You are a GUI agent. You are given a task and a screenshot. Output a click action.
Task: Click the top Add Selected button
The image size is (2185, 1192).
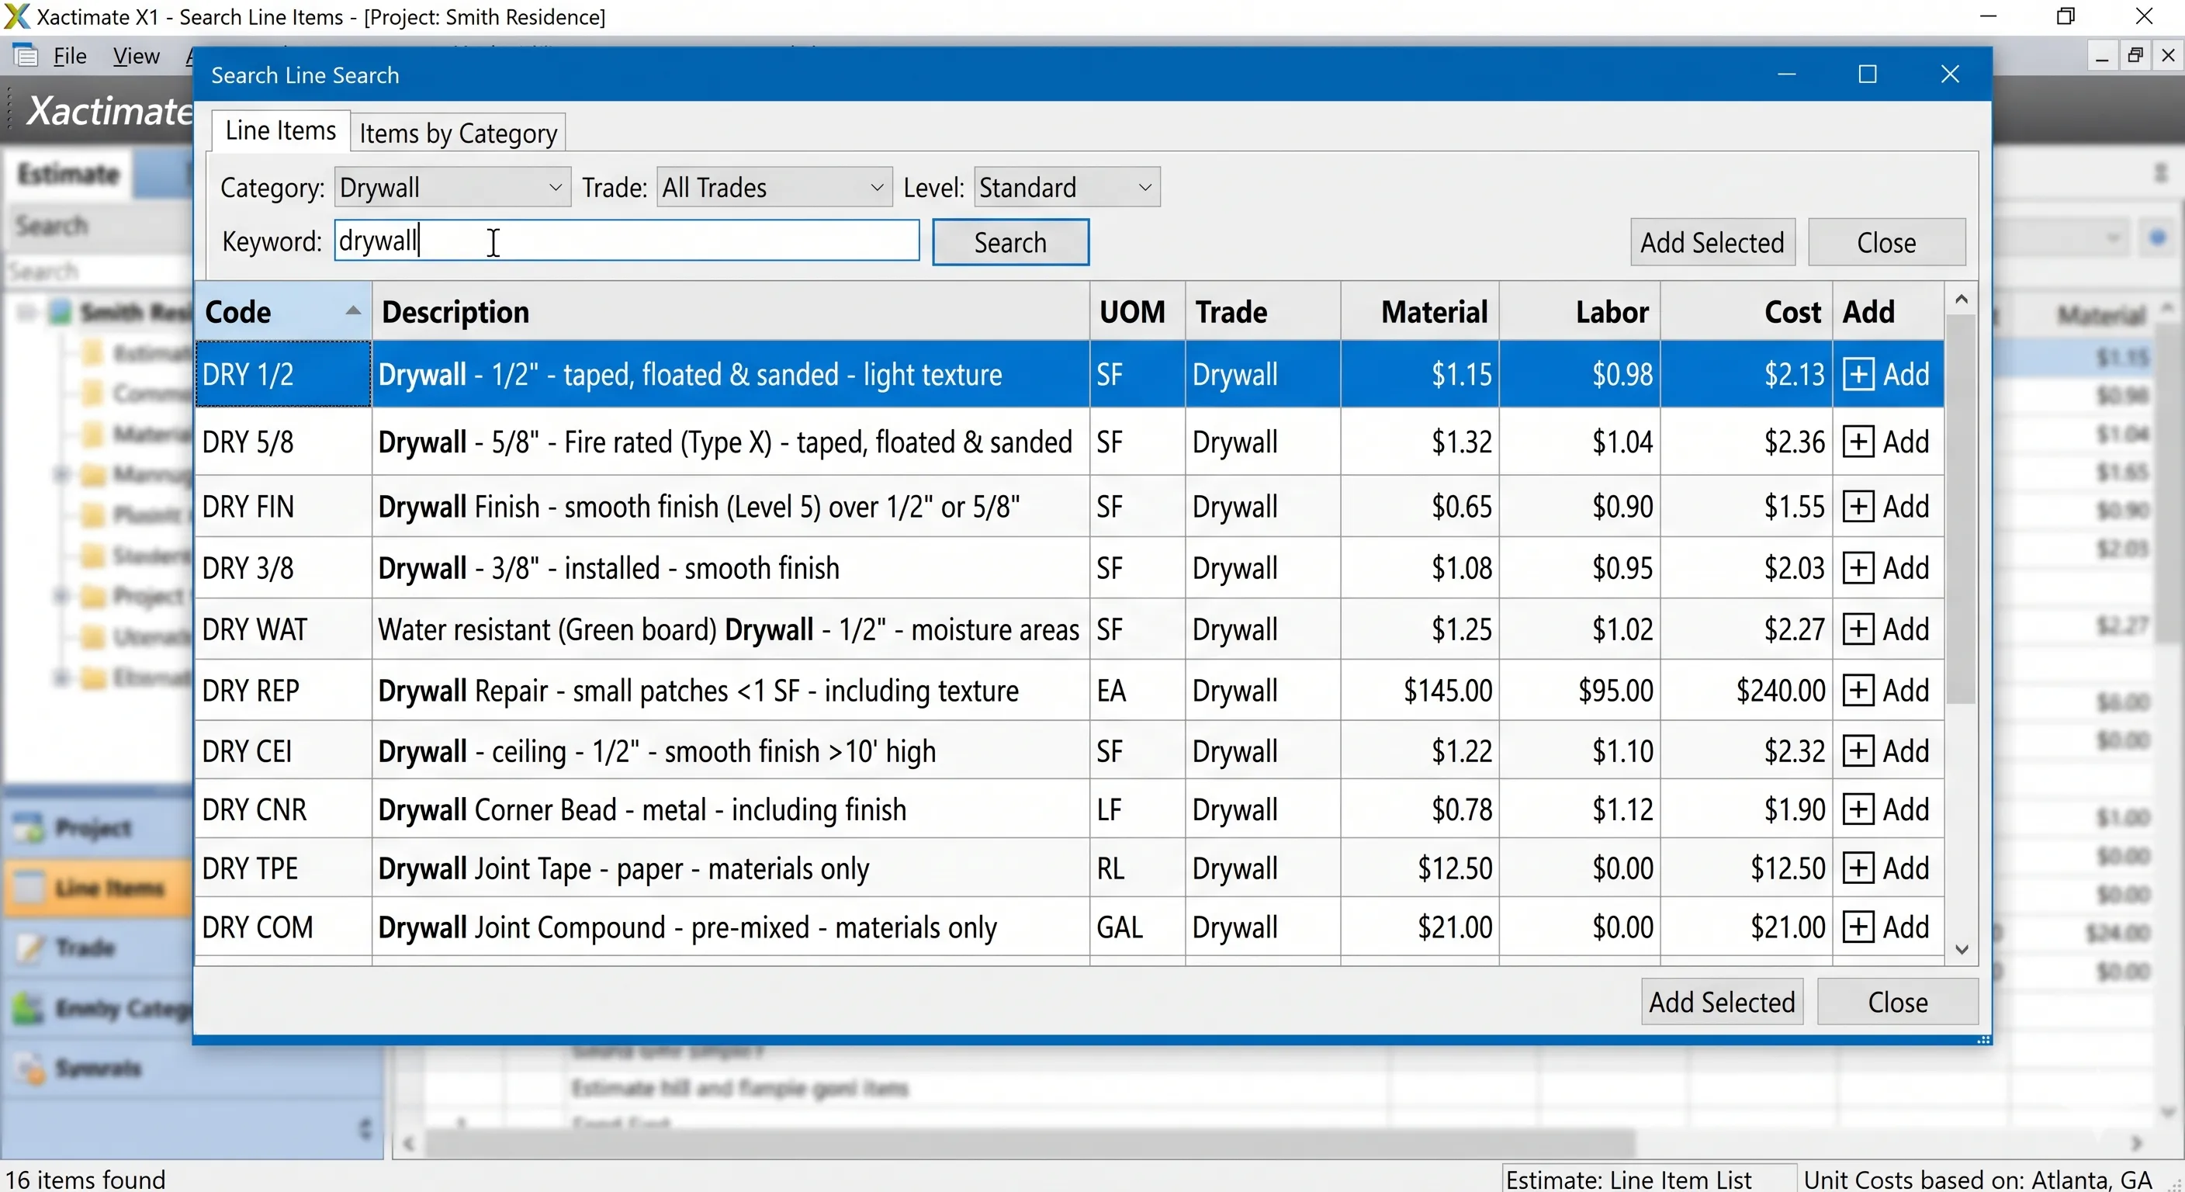[x=1712, y=243]
